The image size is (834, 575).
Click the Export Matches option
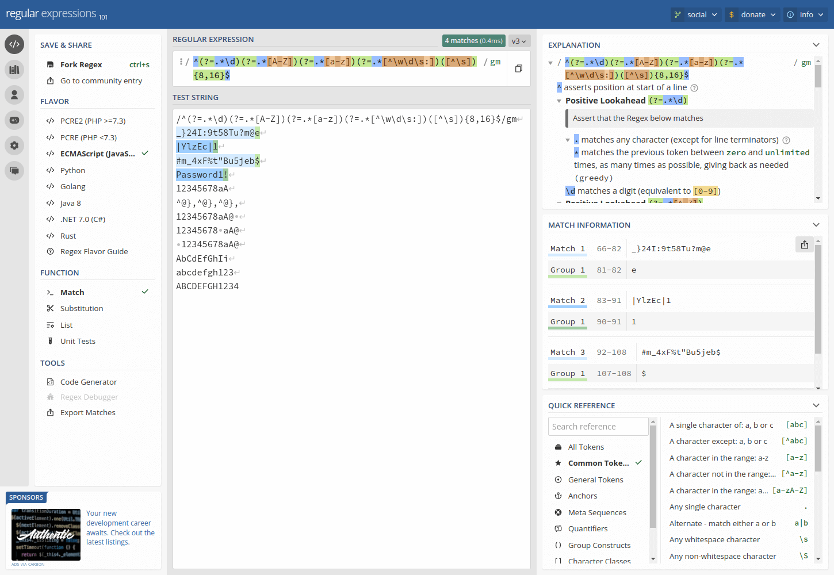click(87, 412)
